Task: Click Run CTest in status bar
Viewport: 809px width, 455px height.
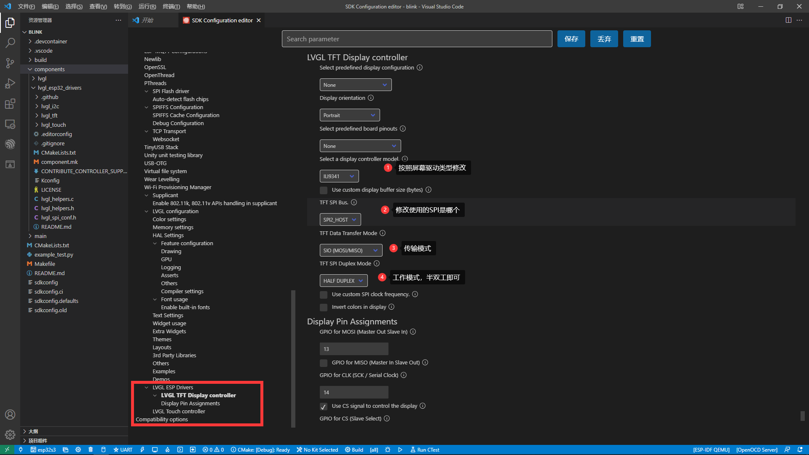Action: 425,450
